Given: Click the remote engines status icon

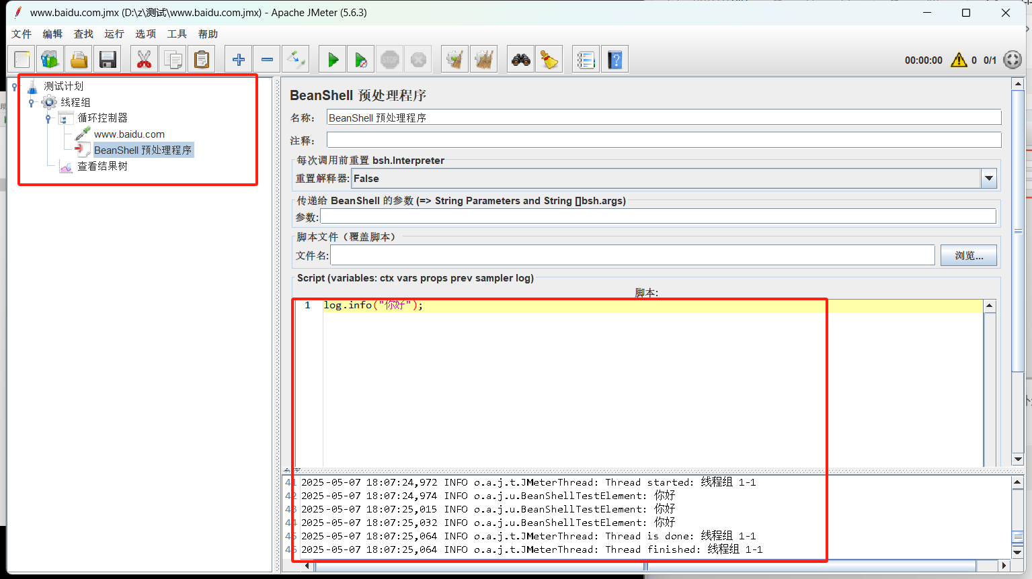Looking at the screenshot, I should click(x=1013, y=60).
